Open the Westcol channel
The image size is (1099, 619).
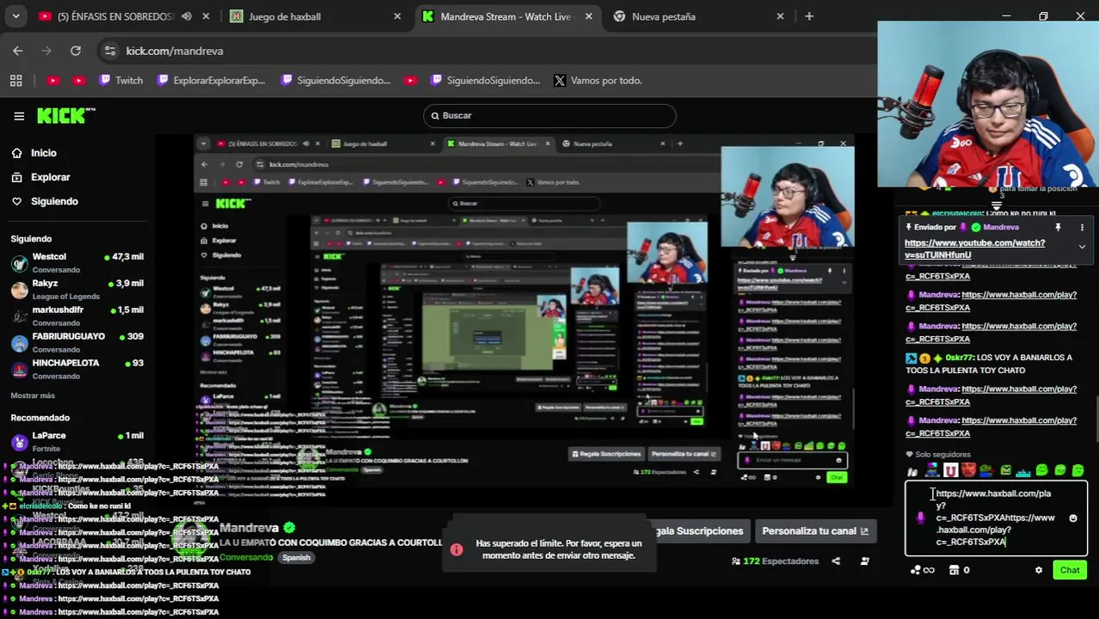(x=76, y=262)
